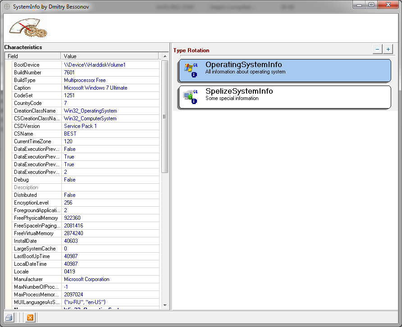Click the value Multiprocessor Free
Viewport: 402px width, 327px height.
tap(85, 80)
